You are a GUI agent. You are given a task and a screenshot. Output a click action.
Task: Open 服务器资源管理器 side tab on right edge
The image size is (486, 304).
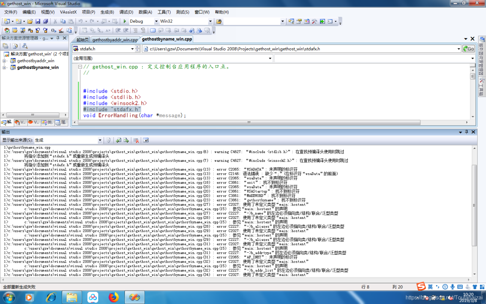(481, 56)
